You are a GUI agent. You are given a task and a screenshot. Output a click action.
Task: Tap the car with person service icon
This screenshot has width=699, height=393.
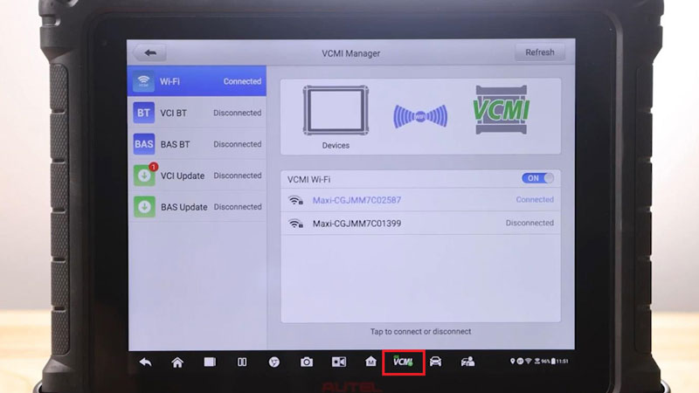(467, 362)
